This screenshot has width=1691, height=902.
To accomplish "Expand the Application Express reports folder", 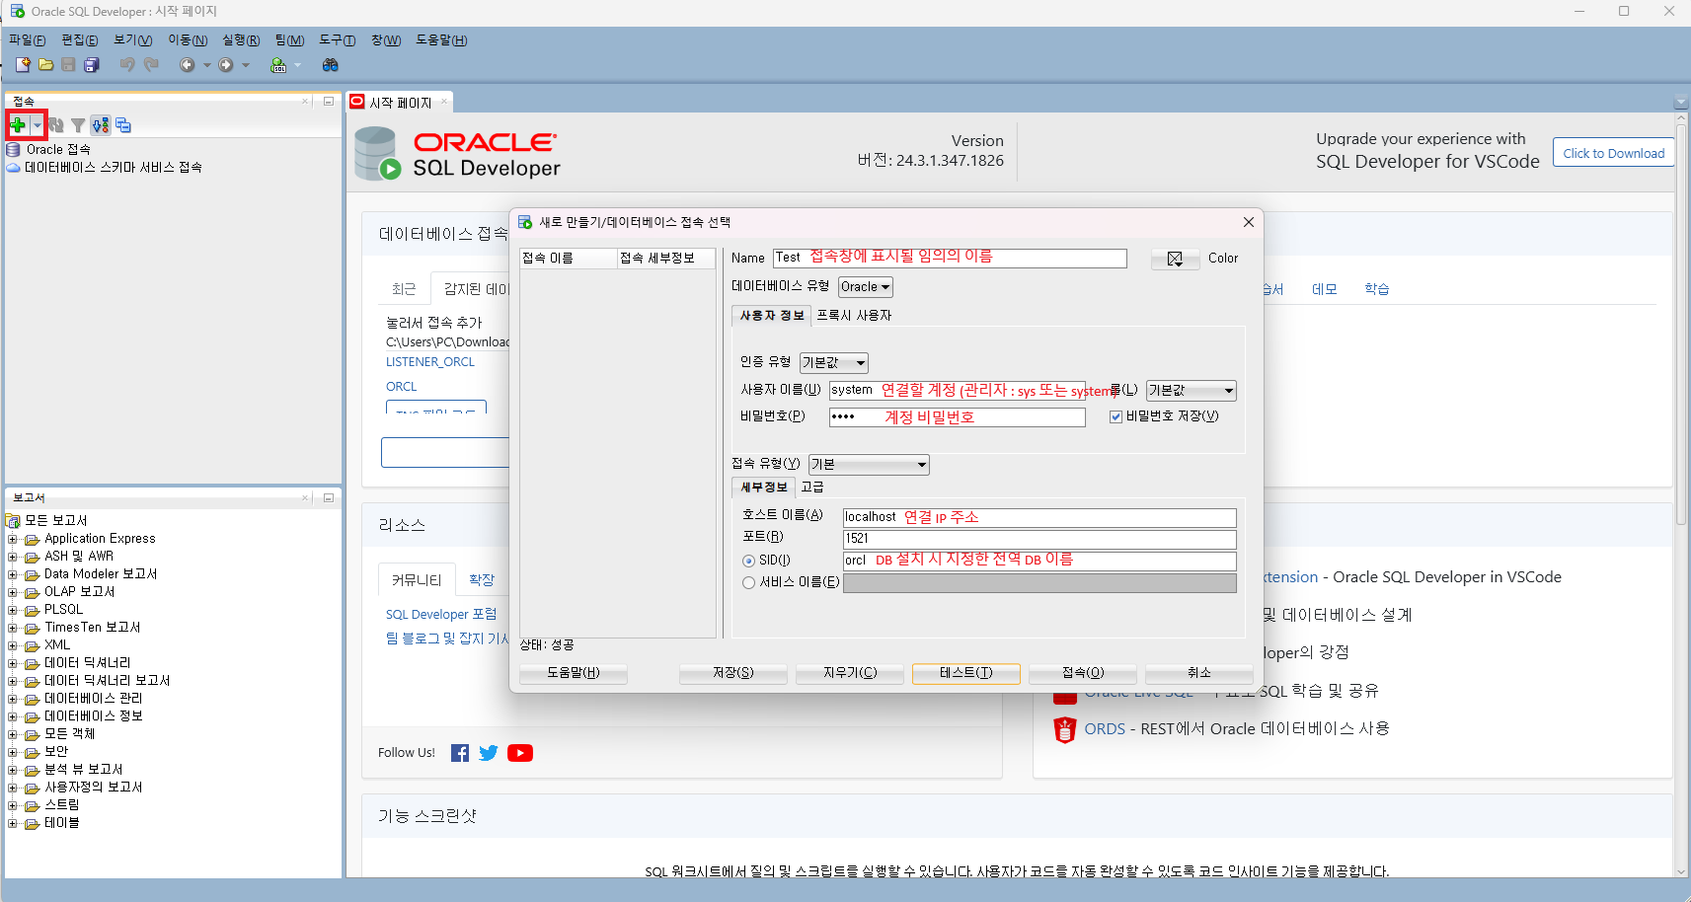I will coord(12,540).
